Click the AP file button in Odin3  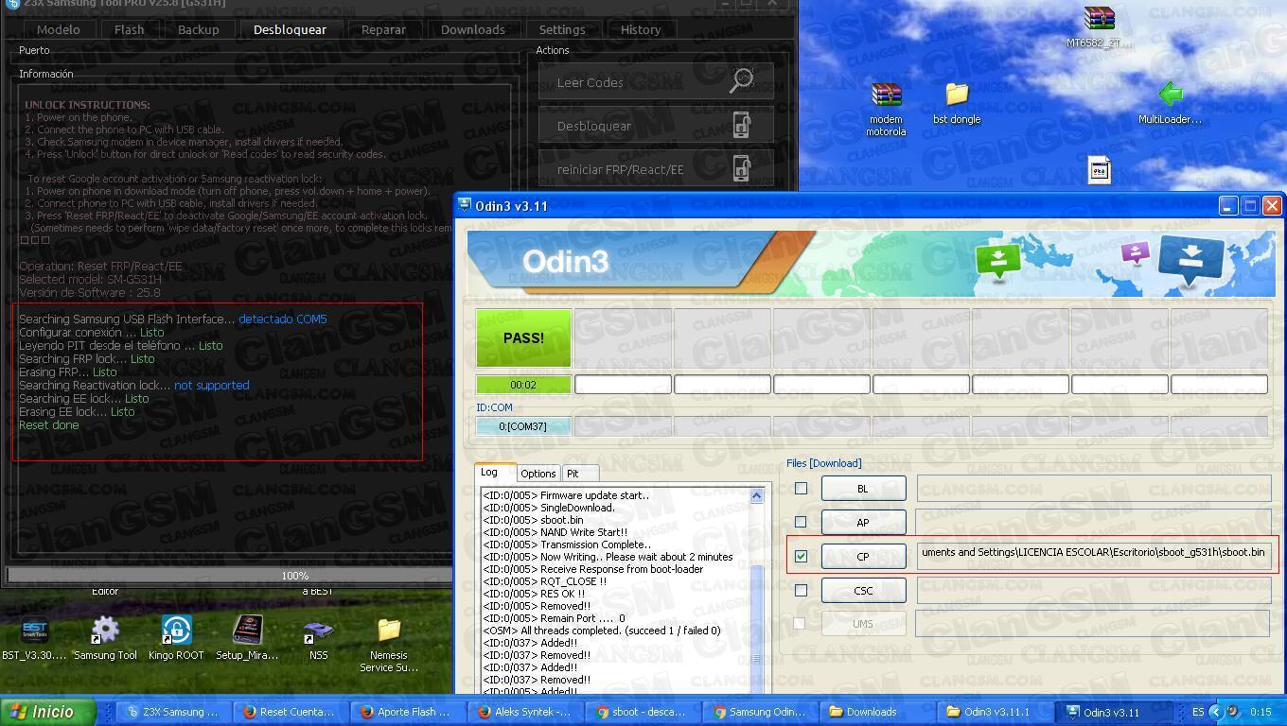(x=863, y=522)
